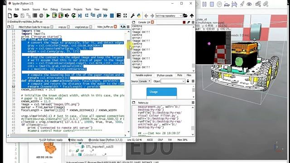
Task: Stop the V-REP simulation
Action: click(212, 4)
